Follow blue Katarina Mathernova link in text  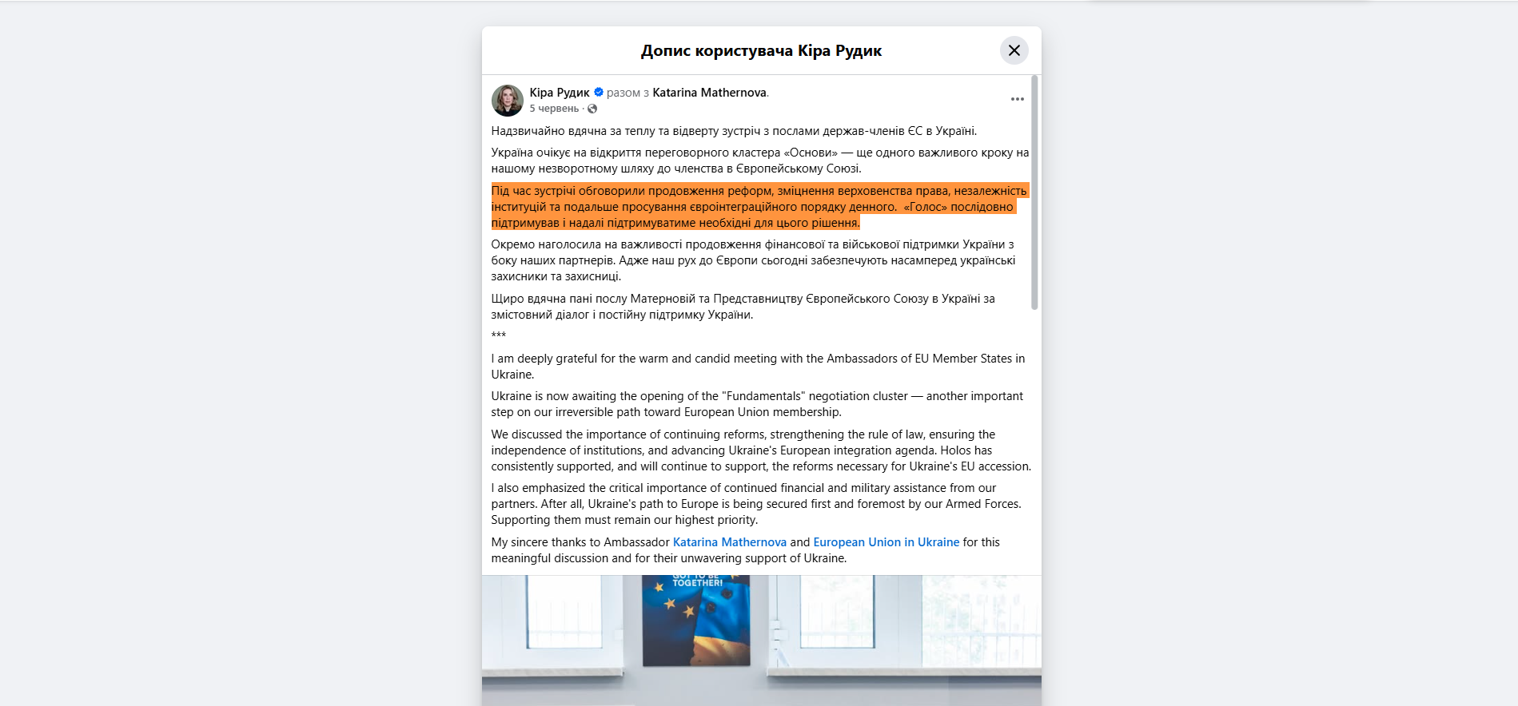click(x=730, y=542)
